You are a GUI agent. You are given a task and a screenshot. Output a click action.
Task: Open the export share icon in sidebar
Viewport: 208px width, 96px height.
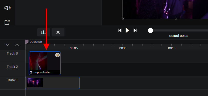(7, 22)
